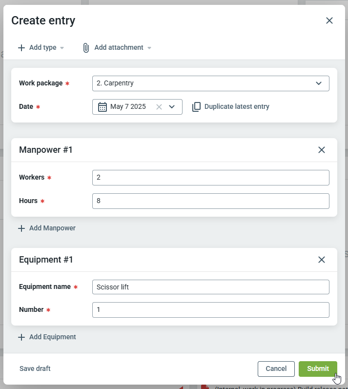Clear the May 7 2025 date
Image resolution: width=348 pixels, height=389 pixels.
[159, 107]
